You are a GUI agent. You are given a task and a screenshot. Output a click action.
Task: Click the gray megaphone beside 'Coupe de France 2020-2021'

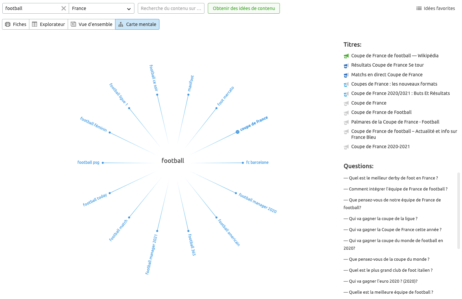[x=346, y=147]
